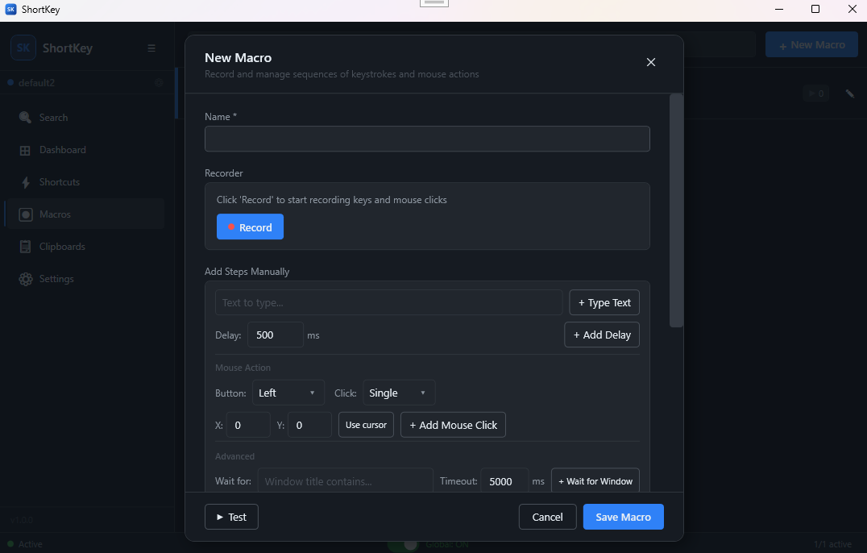Click the Add Mouse Click button

(453, 425)
